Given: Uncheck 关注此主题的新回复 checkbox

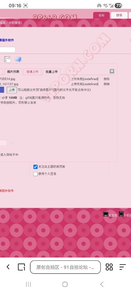Looking at the screenshot, I should [x=36, y=167].
